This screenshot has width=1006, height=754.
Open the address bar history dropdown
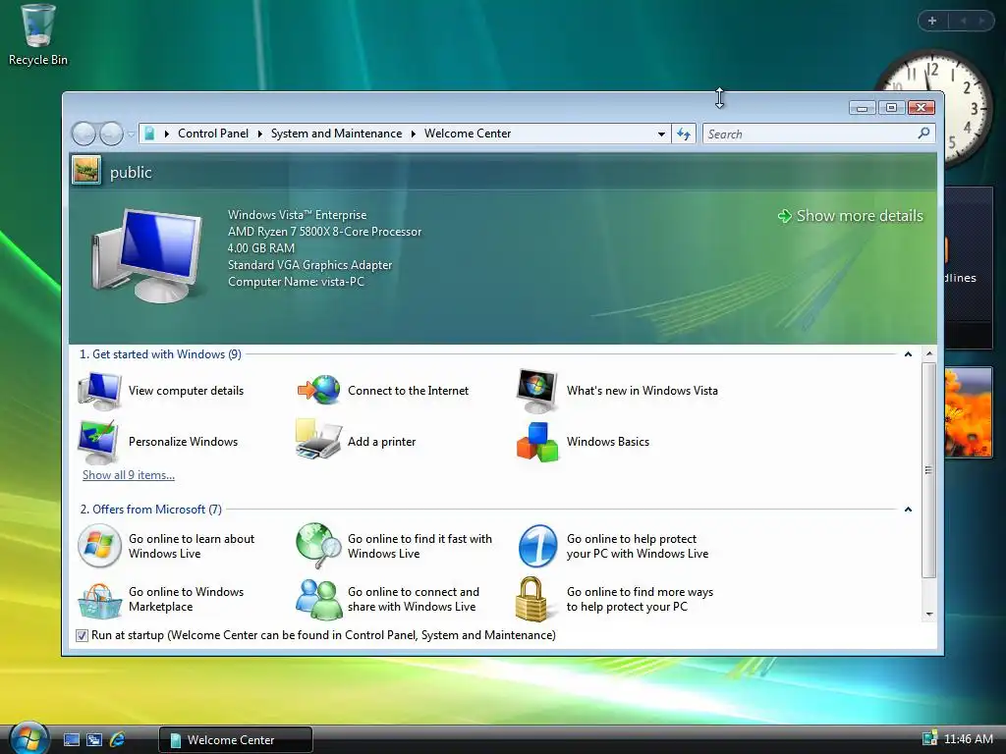point(661,134)
